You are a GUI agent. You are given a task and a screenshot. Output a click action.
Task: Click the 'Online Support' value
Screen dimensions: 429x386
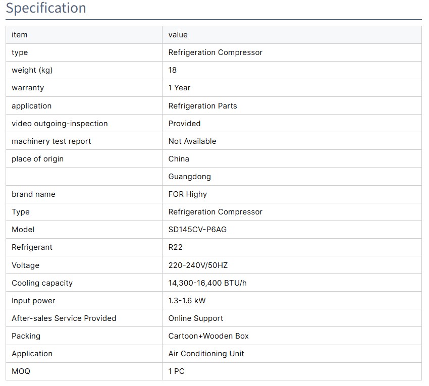[195, 318]
